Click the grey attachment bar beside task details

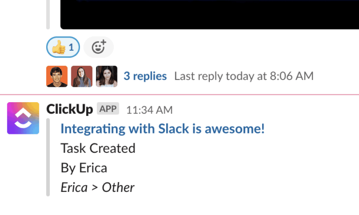[x=48, y=157]
